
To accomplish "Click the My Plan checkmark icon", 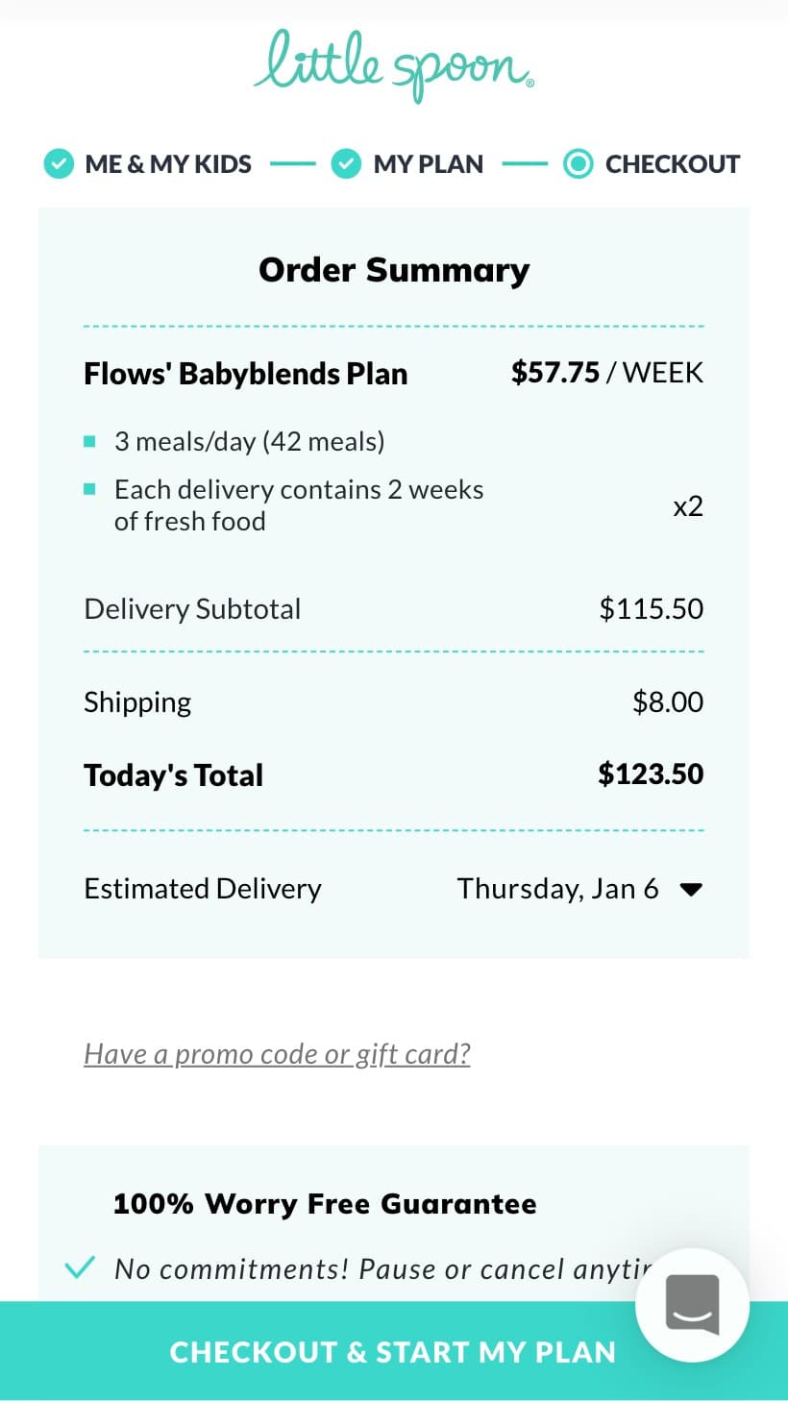I will click(x=346, y=164).
